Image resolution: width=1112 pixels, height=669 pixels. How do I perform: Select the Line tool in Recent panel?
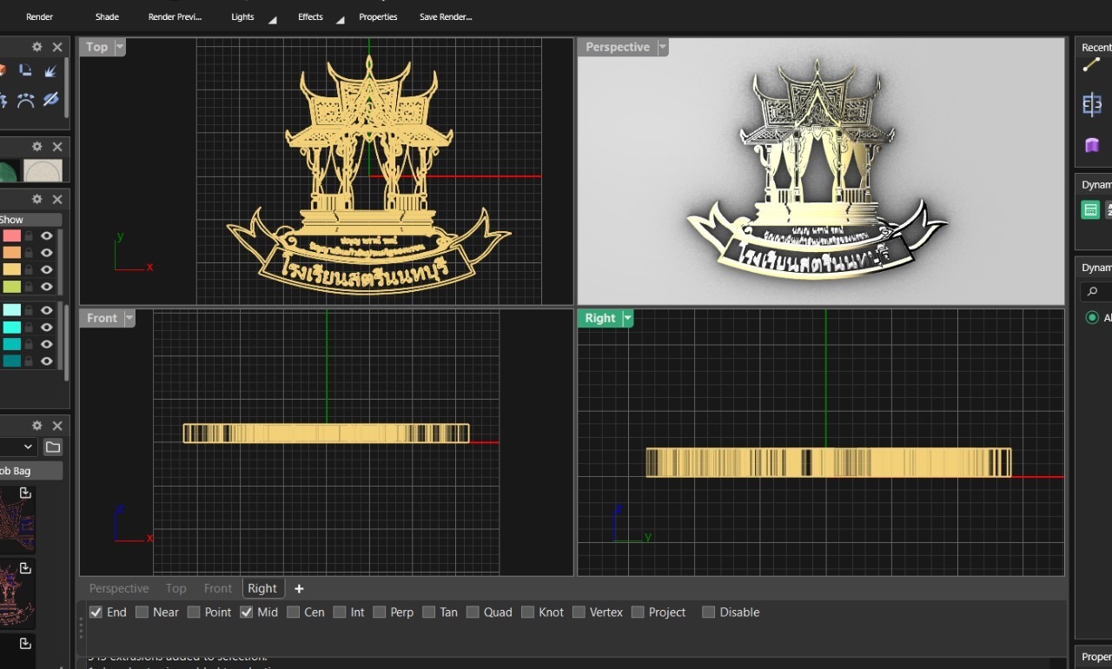(1091, 66)
